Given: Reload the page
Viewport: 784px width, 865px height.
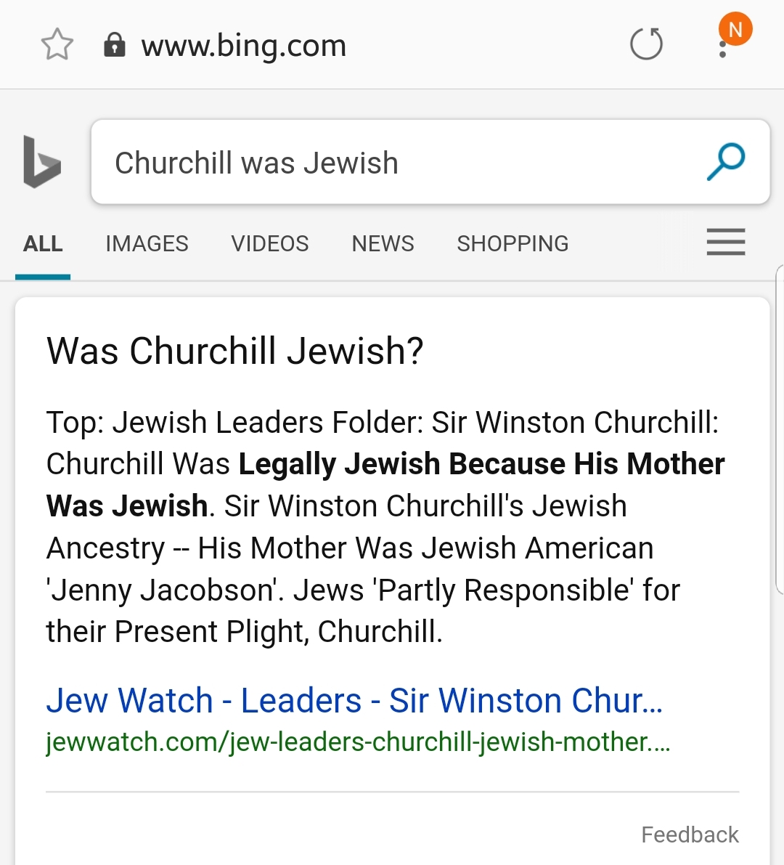Looking at the screenshot, I should [646, 44].
